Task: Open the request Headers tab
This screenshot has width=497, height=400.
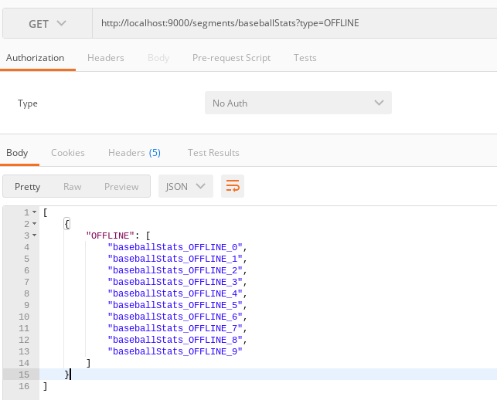Action: [x=106, y=58]
